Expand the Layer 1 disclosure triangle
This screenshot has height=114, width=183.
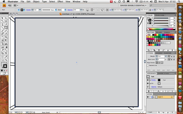click(154, 97)
